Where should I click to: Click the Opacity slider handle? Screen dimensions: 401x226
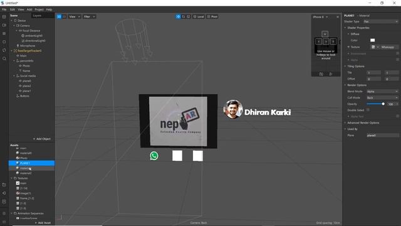tap(383, 104)
